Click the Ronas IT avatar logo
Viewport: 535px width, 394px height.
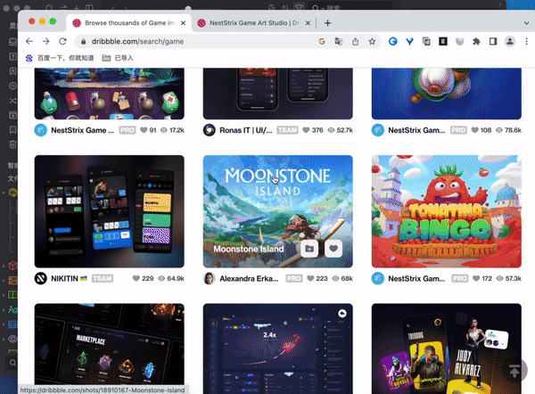(x=210, y=130)
